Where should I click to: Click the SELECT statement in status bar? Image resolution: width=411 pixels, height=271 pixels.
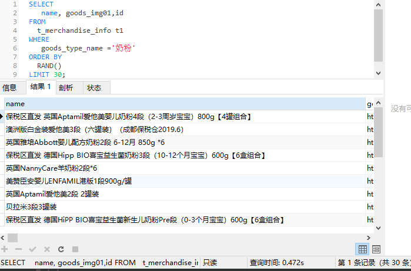point(99,262)
